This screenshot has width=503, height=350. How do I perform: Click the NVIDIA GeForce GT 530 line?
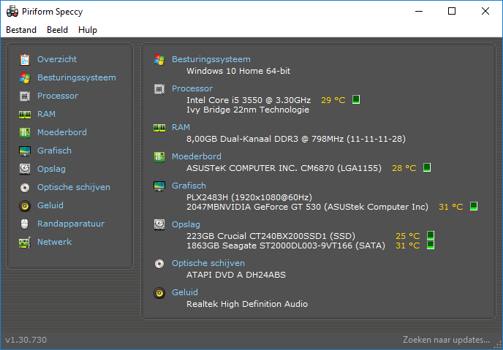[307, 207]
